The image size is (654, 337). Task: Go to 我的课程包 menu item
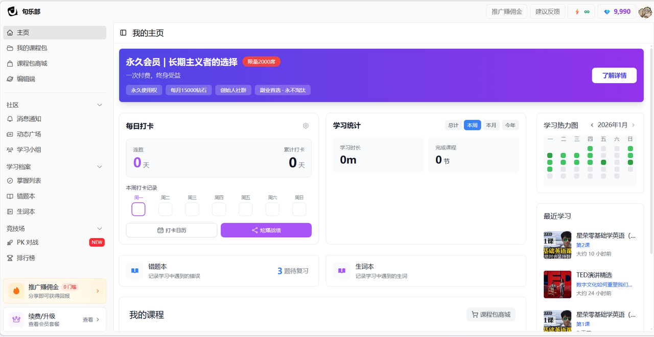(32, 48)
